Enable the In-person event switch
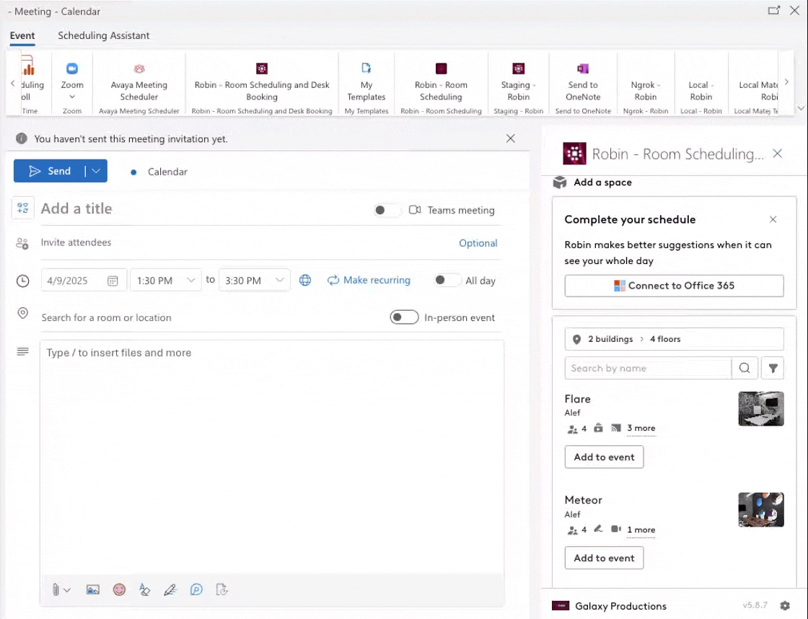This screenshot has height=619, width=808. click(404, 317)
